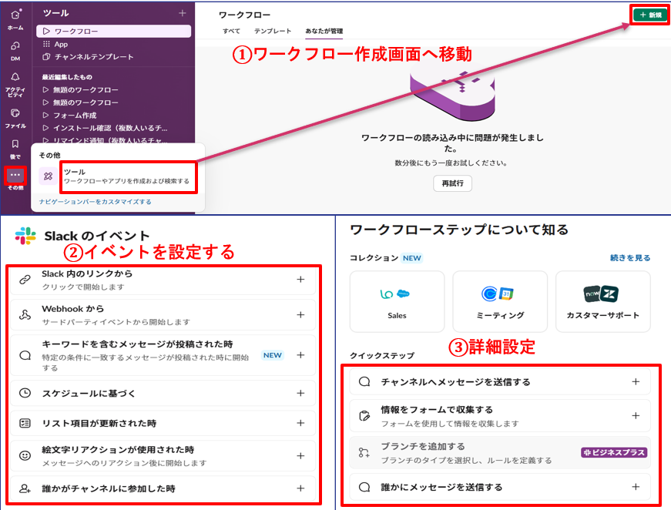The height and width of the screenshot is (510, 671).
Task: Open the アクティビティ bell icon
Action: coord(15,79)
